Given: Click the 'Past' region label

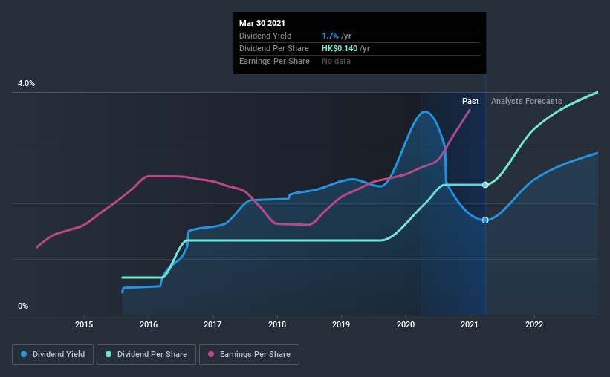Looking at the screenshot, I should point(470,101).
